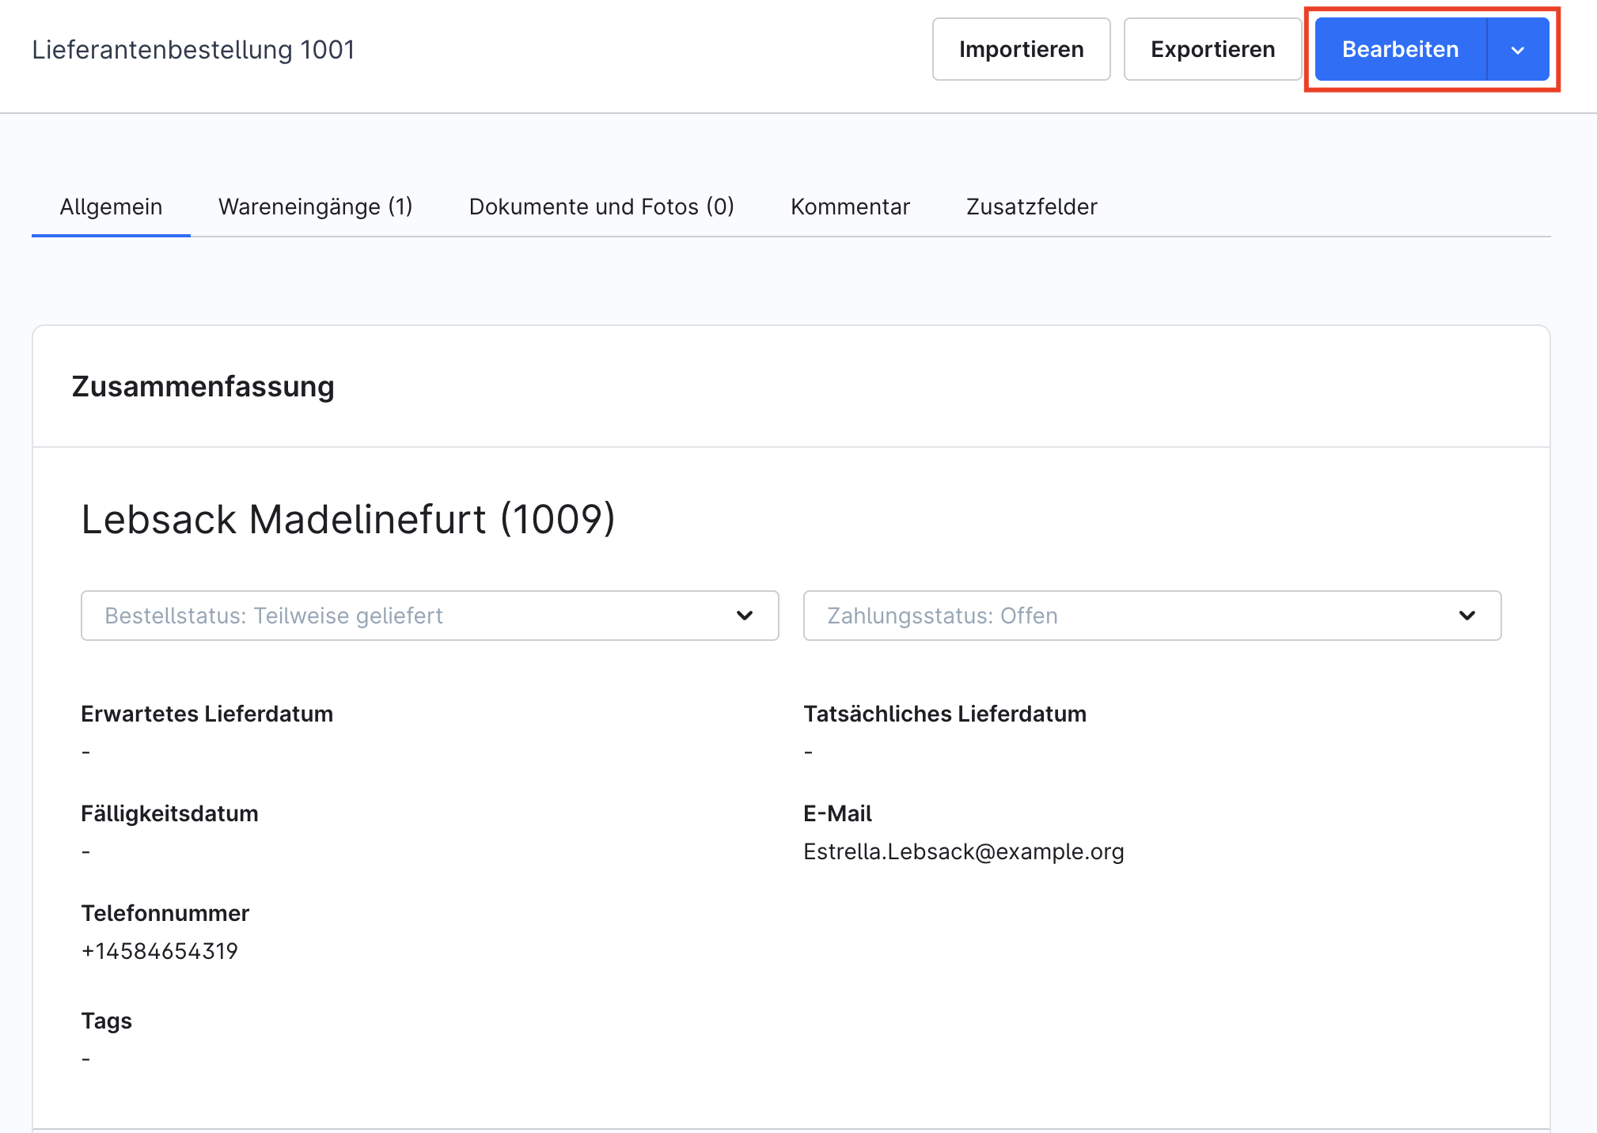Open the Bestellstatus combo box

click(x=430, y=616)
